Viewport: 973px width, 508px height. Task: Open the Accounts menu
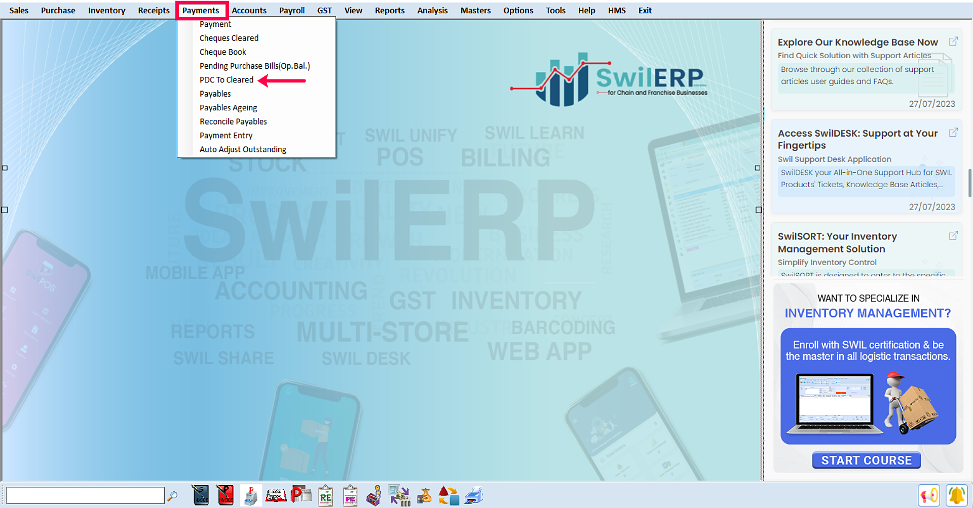[x=249, y=10]
